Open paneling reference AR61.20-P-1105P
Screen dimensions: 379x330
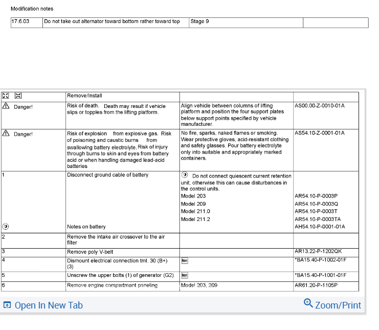(316, 285)
